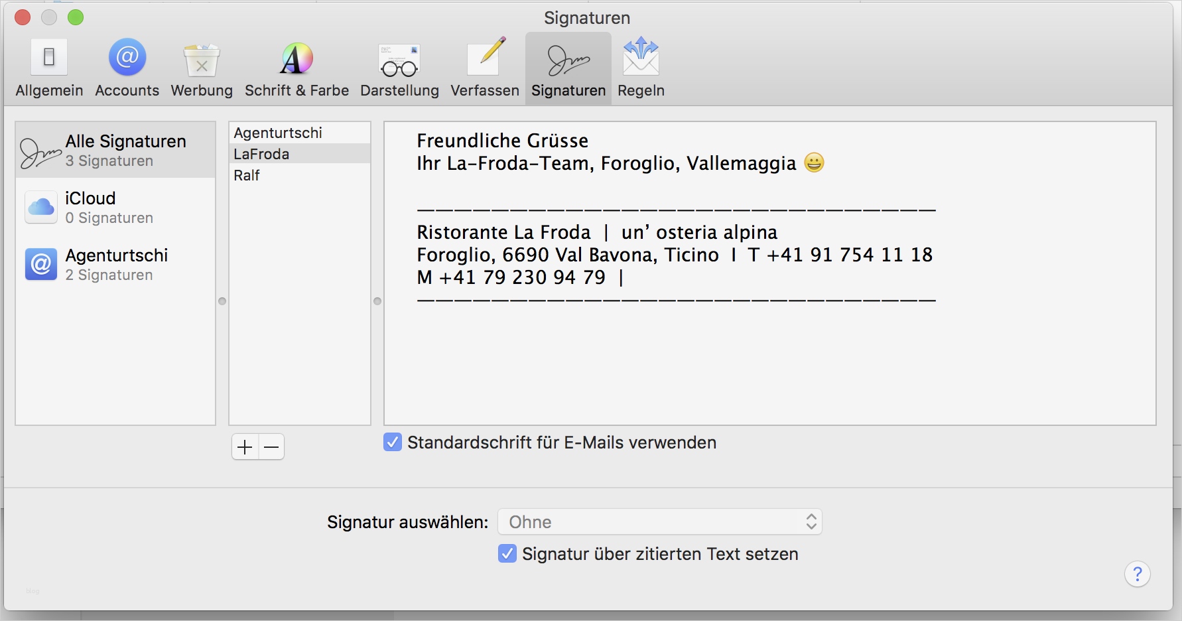Open the Regeln preferences pane
This screenshot has height=621, width=1182.
tap(640, 66)
